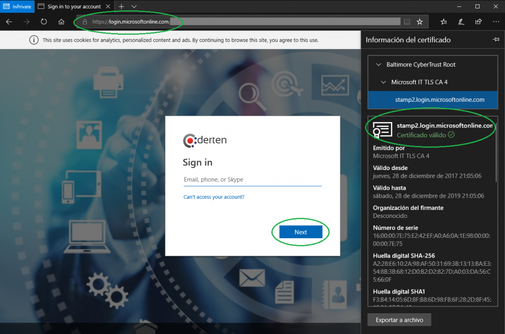The width and height of the screenshot is (505, 334).
Task: Show tab previews chevron
Action: tap(134, 6)
